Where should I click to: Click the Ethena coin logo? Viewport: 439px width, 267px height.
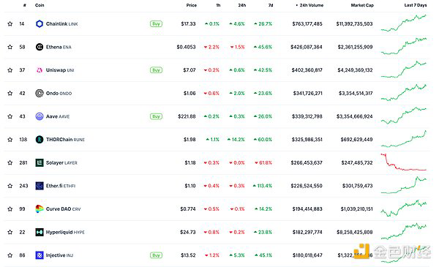coord(40,47)
